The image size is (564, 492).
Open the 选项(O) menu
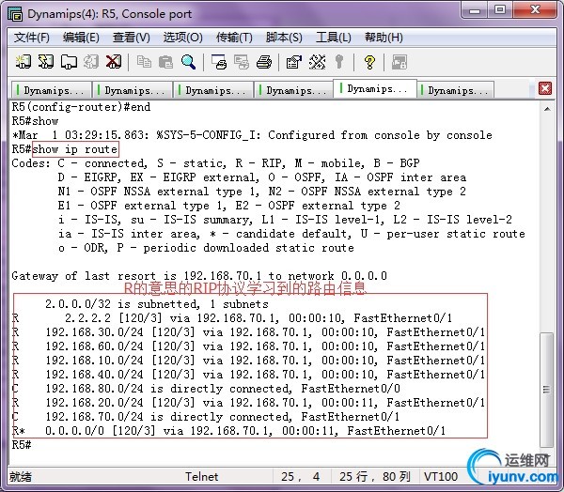[x=182, y=38]
